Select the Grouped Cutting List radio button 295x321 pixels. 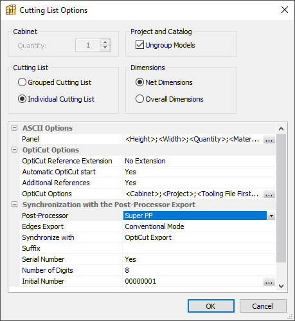pyautogui.click(x=22, y=82)
